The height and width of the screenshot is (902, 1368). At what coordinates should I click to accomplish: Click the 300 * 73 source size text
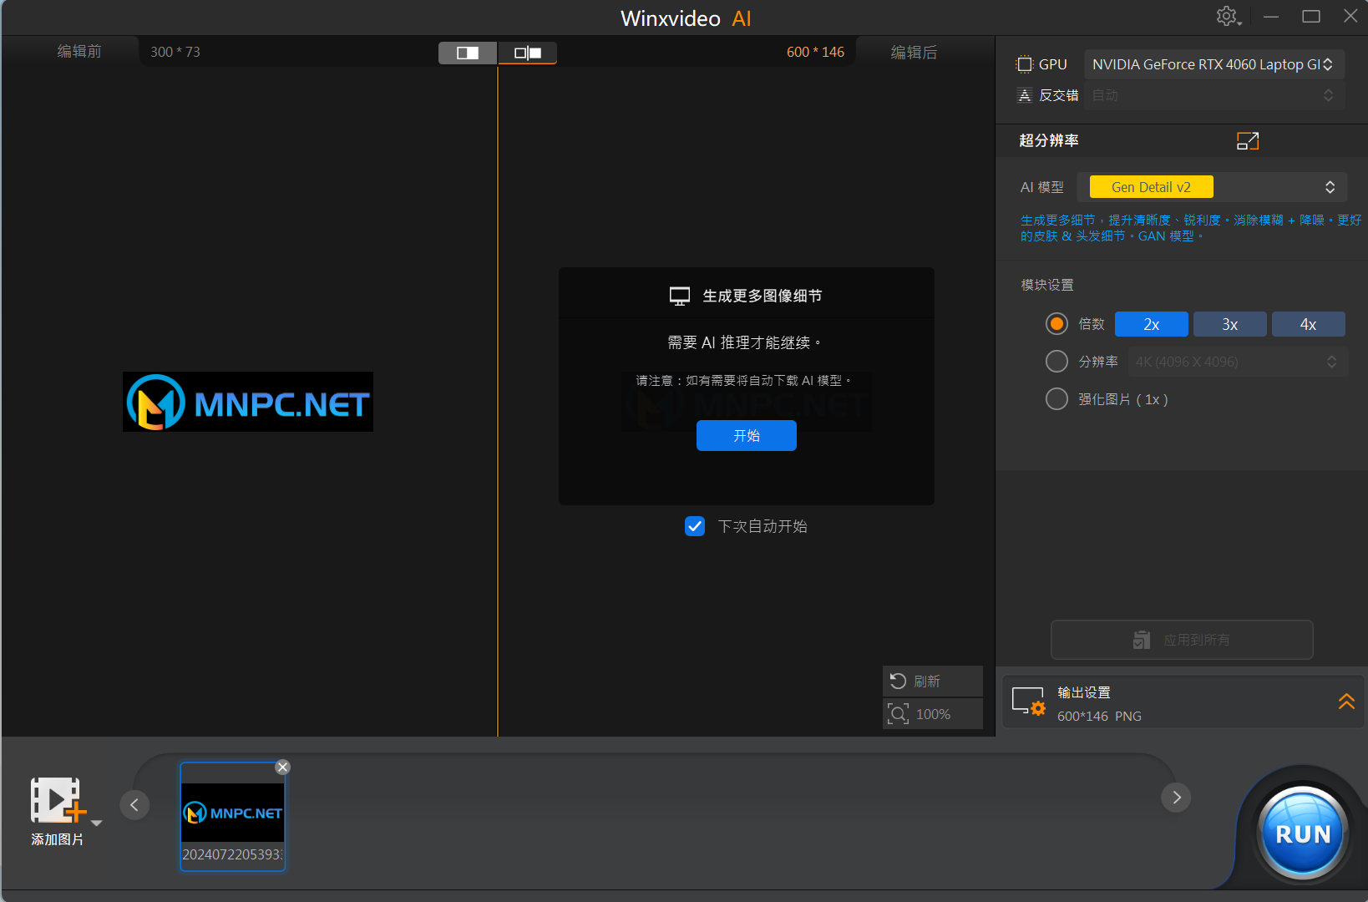tap(175, 52)
